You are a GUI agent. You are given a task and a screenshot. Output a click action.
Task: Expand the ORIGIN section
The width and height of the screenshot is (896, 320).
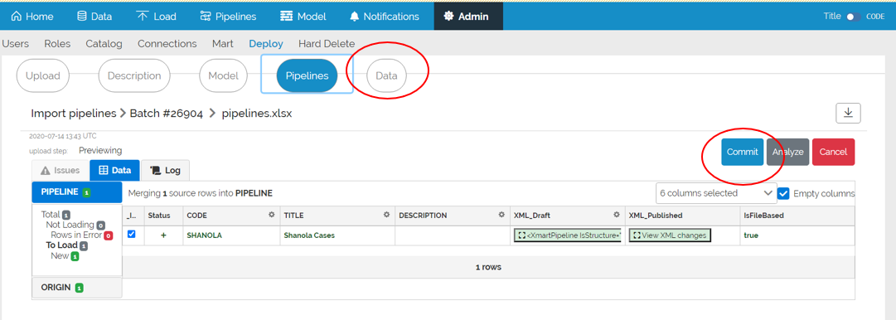pos(76,288)
